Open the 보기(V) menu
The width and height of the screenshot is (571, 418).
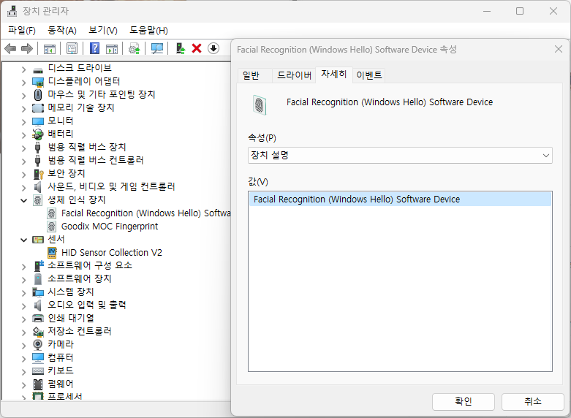point(103,30)
